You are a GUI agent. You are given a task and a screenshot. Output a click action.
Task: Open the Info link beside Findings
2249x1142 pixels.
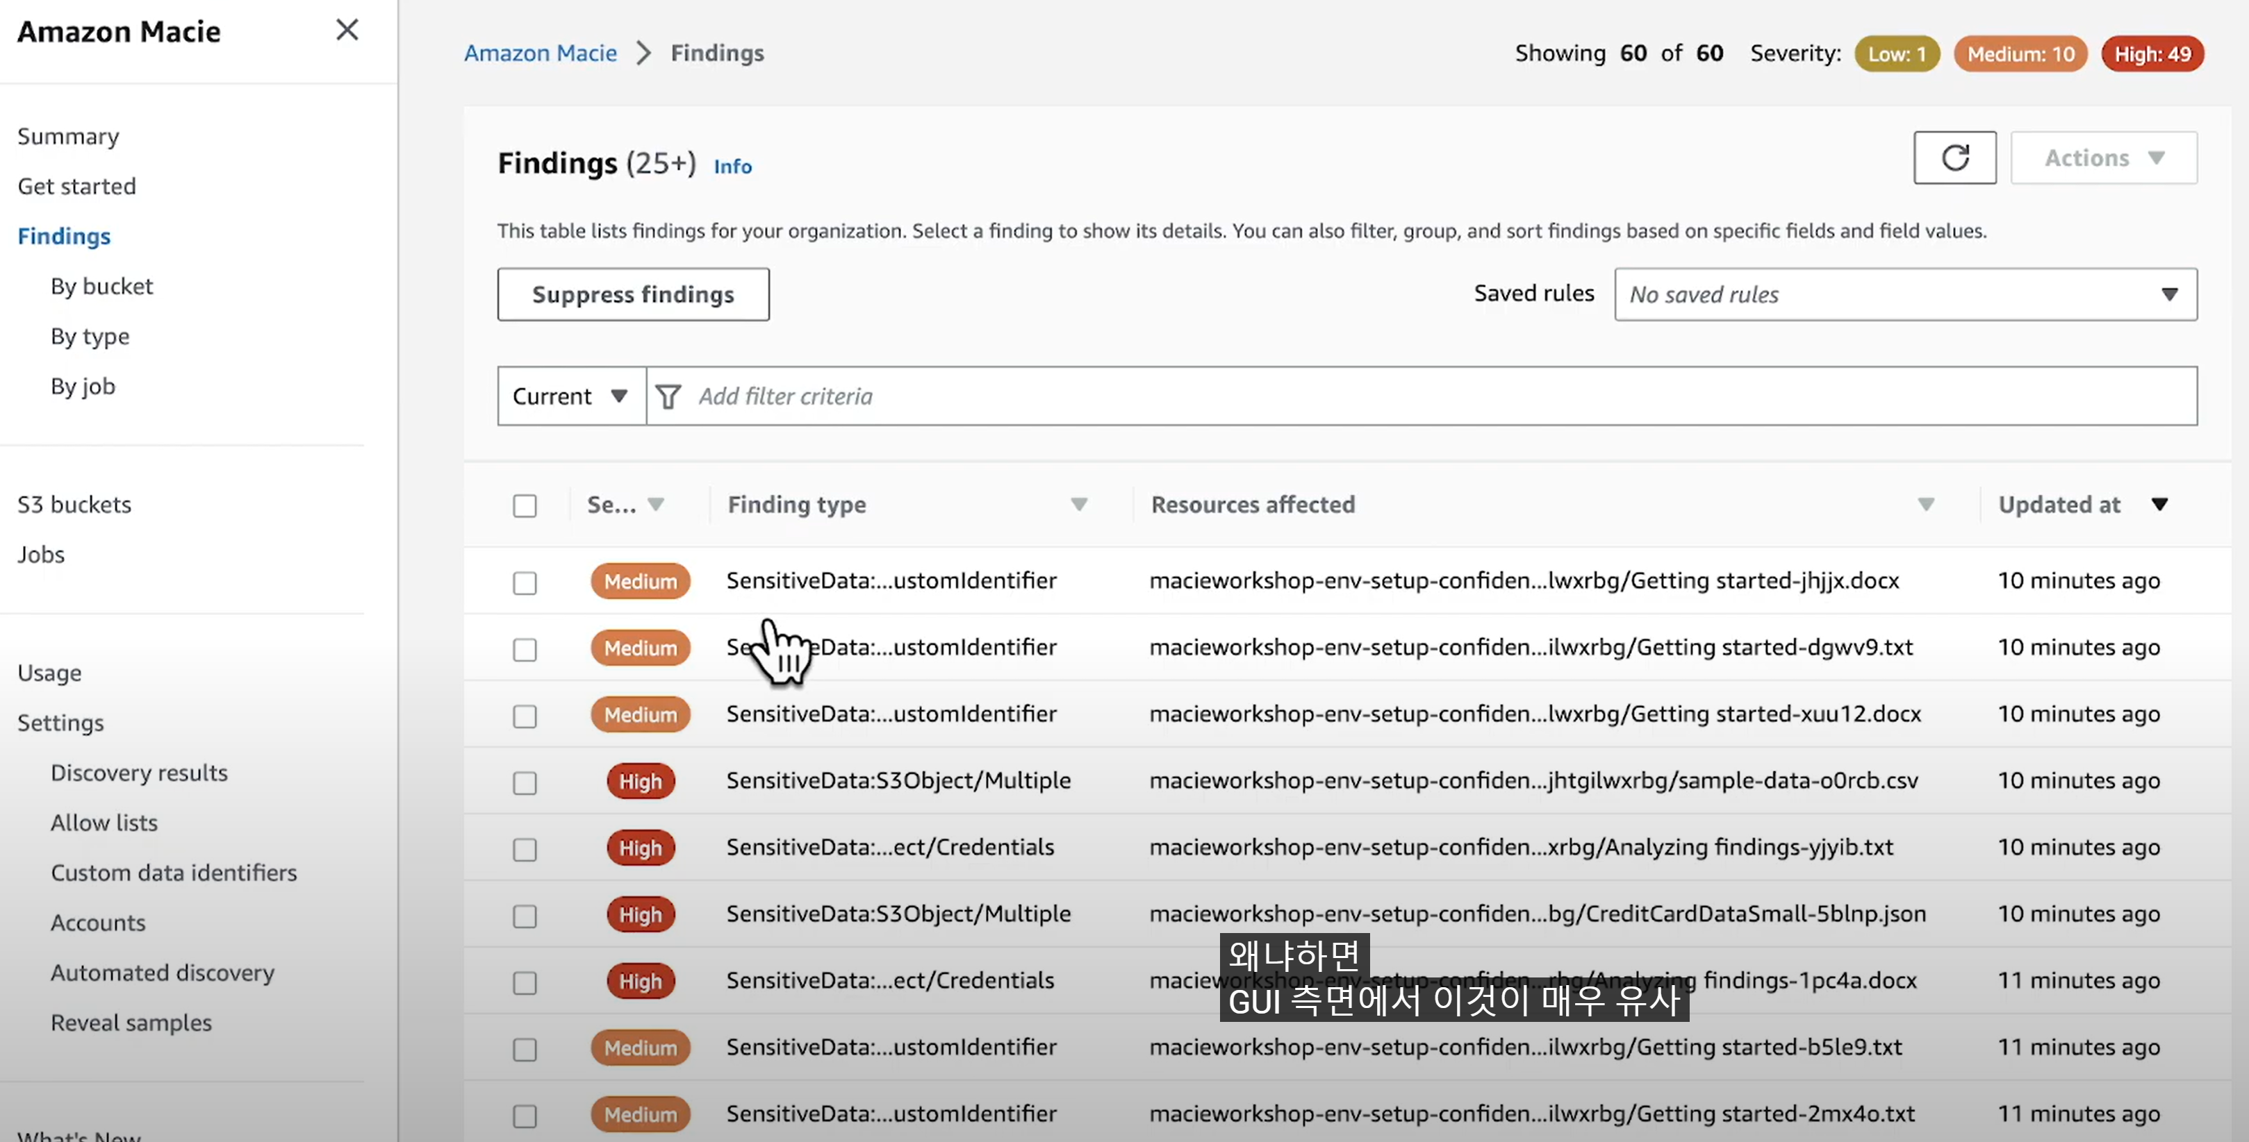coord(732,167)
